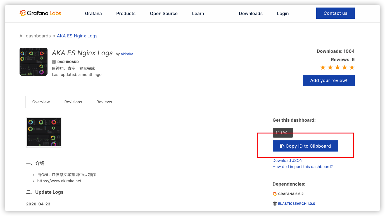Switch to the Revisions tab
385x216 pixels.
(x=73, y=102)
